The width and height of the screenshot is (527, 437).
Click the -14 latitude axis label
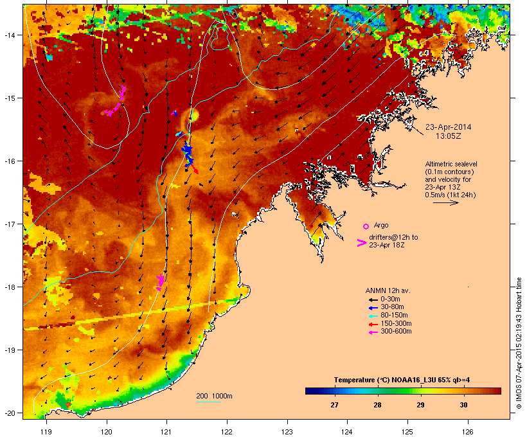pyautogui.click(x=9, y=35)
